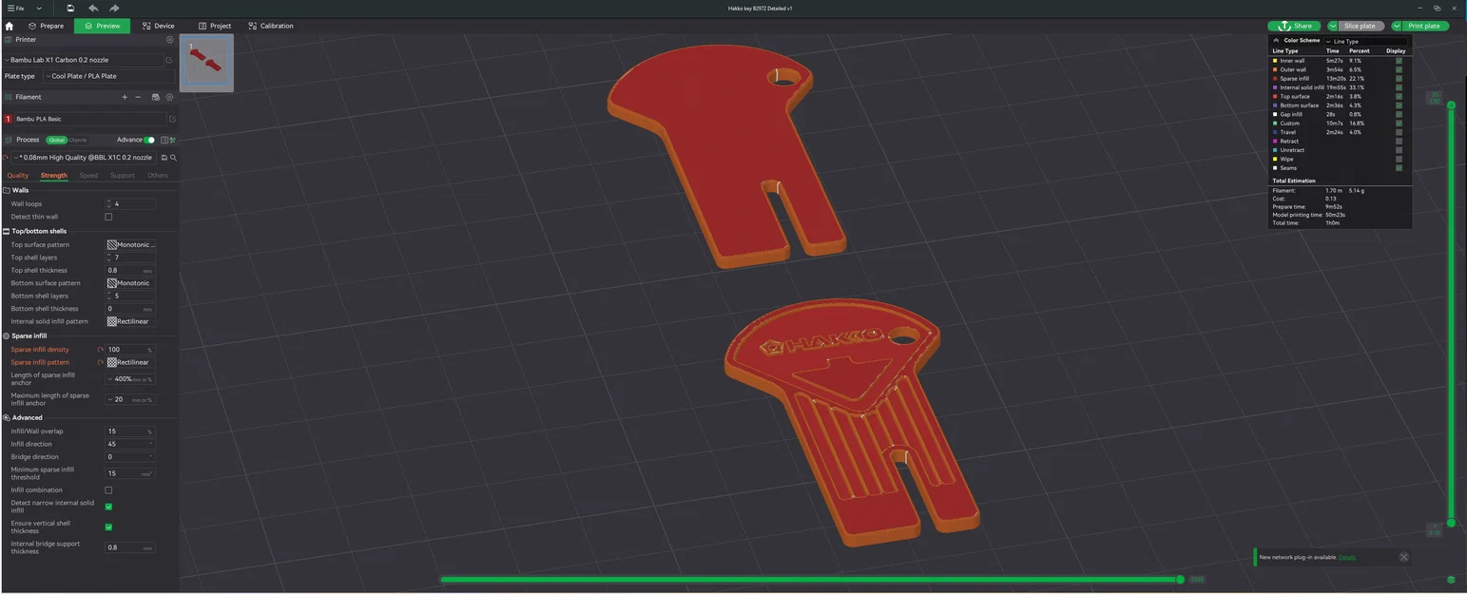
Task: Open the Speed settings tab
Action: 88,175
